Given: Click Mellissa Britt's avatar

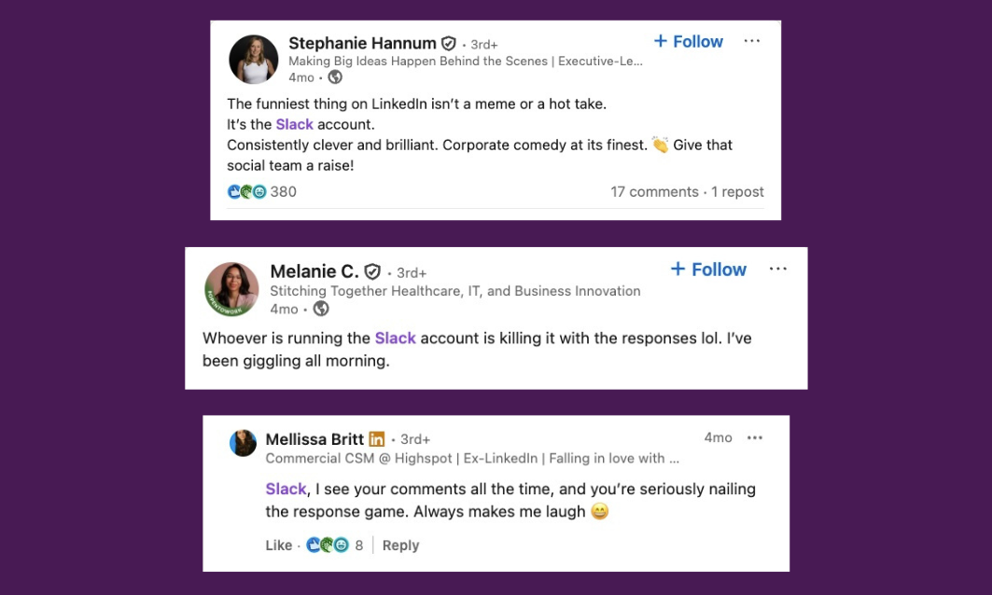Looking at the screenshot, I should tap(244, 443).
